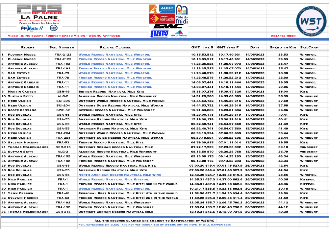Select finish time 14.33.08 563
Screen dimensions: 329x232
pos(230,96)
